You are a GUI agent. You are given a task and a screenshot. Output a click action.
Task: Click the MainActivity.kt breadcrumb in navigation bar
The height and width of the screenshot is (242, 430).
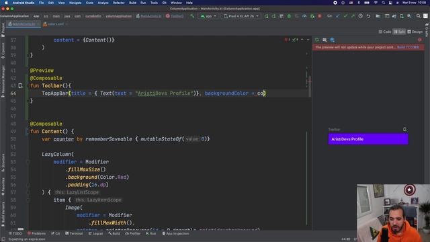tap(148, 16)
